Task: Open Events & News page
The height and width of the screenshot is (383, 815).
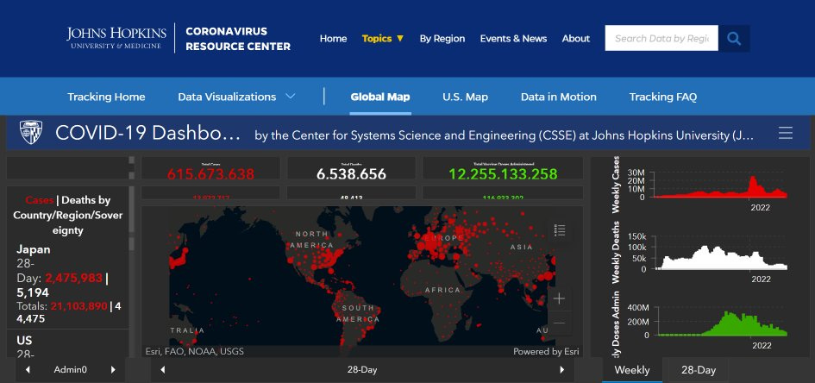Action: click(513, 39)
